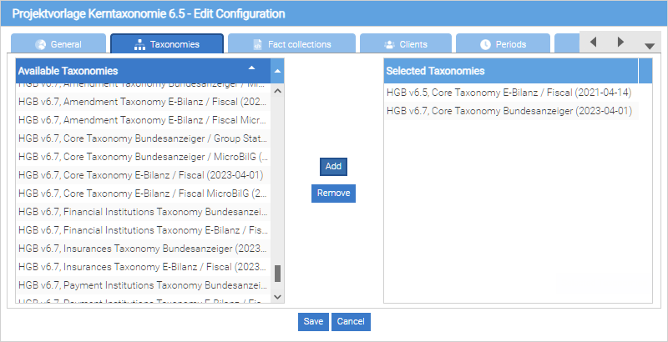Add the chosen taxonomy to the selection
This screenshot has width=668, height=342.
click(x=333, y=166)
